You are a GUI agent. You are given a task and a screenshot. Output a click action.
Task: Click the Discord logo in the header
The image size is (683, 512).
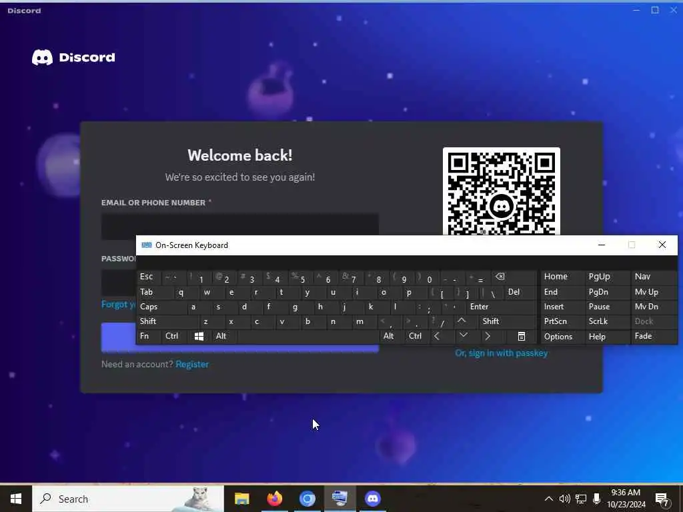[x=73, y=57]
